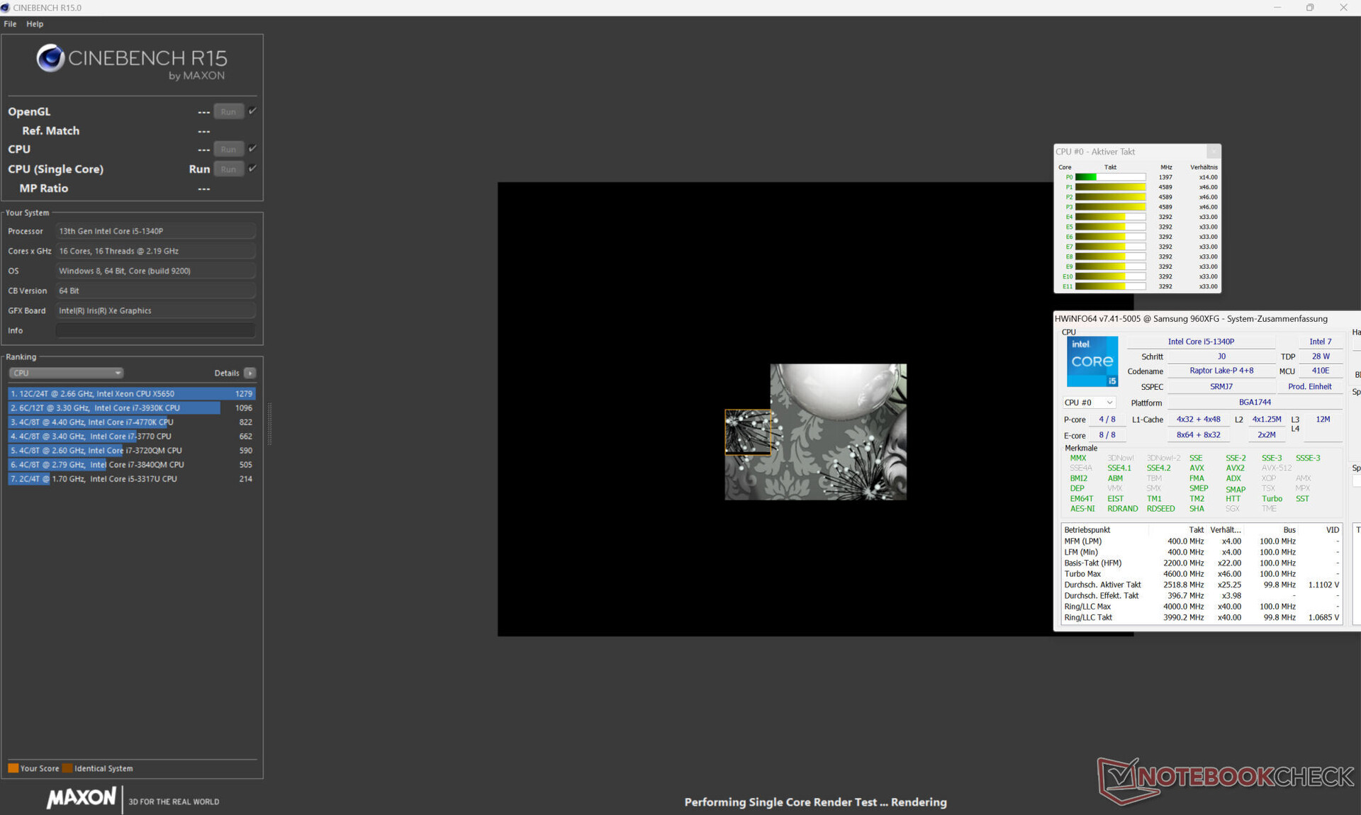
Task: Click the Run button for CPU test
Action: (x=228, y=150)
